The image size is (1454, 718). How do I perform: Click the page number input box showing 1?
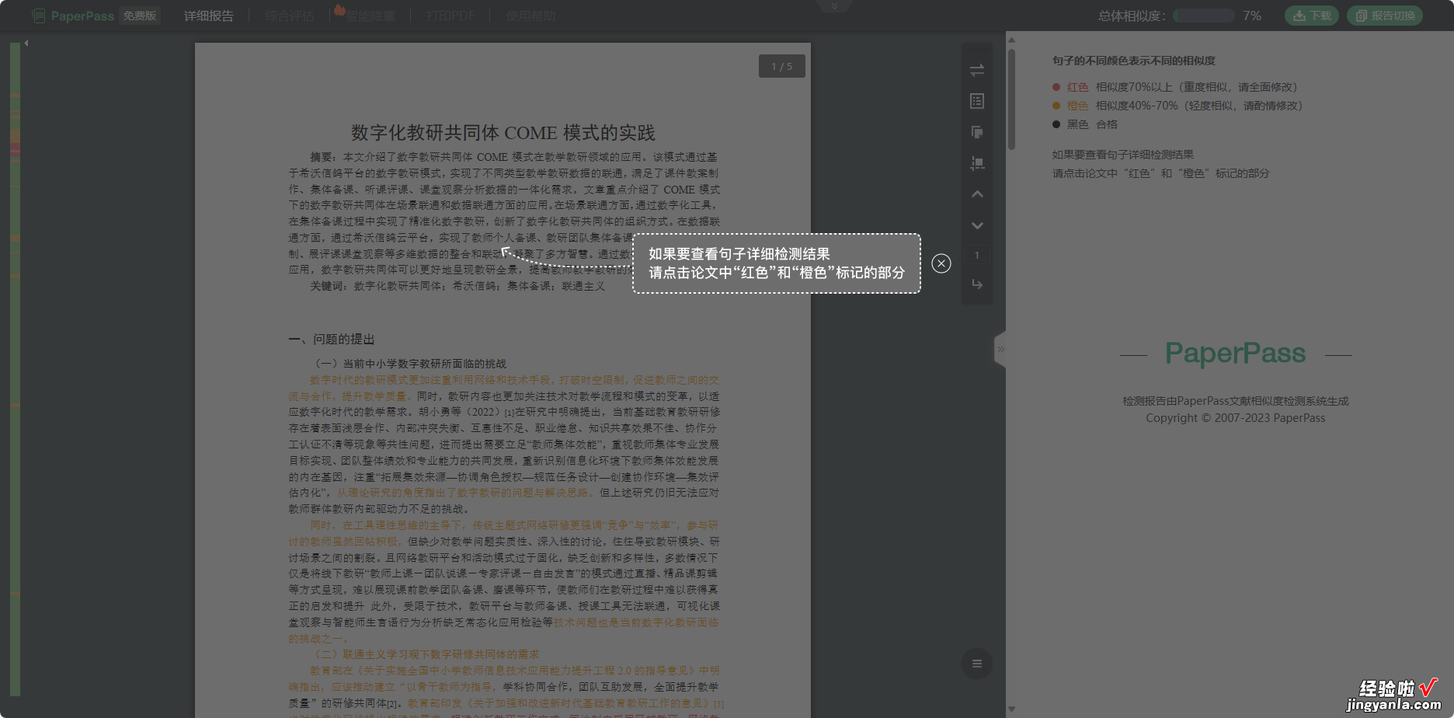[x=977, y=255]
